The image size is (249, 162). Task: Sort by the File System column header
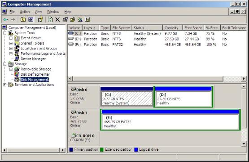(x=121, y=28)
